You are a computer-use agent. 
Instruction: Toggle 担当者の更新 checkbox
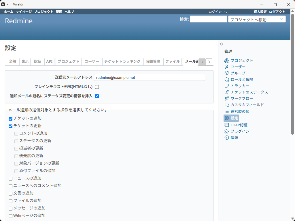(x=16, y=149)
